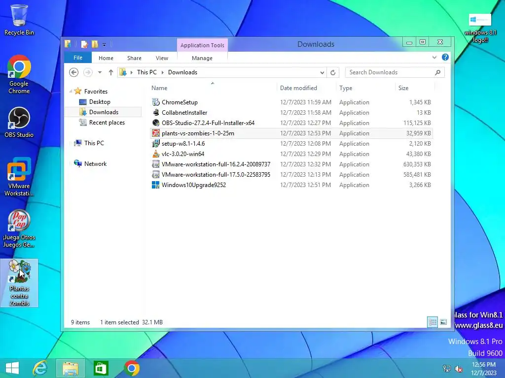Click the muted volume tray icon

[458, 368]
